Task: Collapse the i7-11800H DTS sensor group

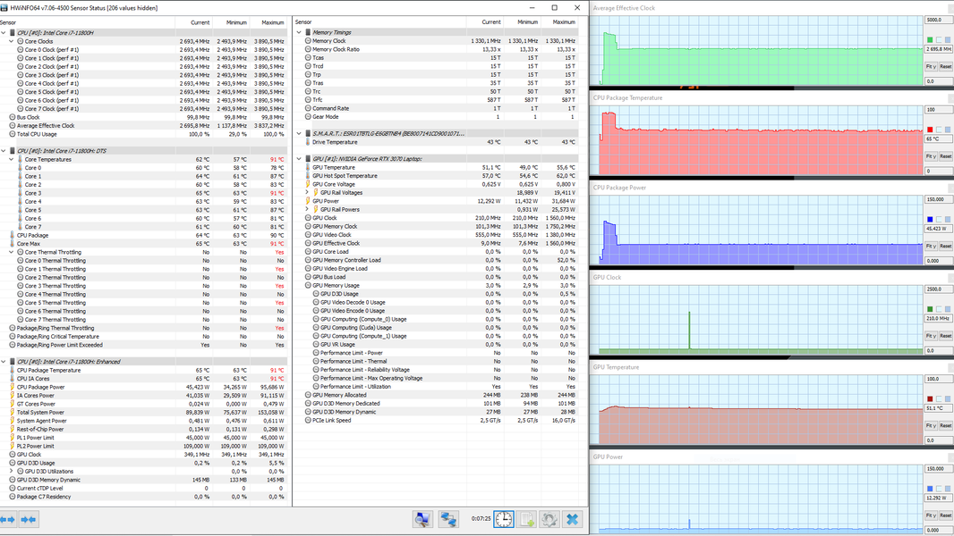Action: 4,151
